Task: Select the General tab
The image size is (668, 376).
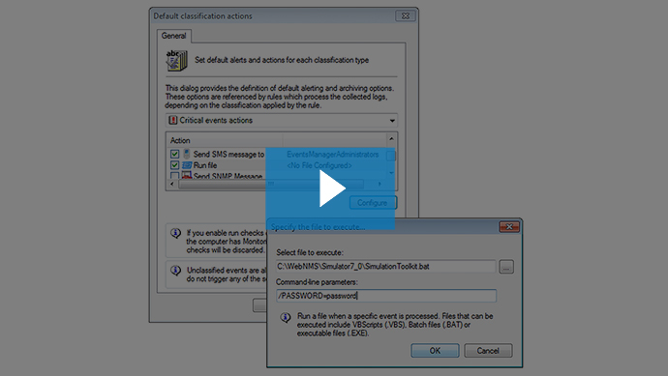Action: 174,36
